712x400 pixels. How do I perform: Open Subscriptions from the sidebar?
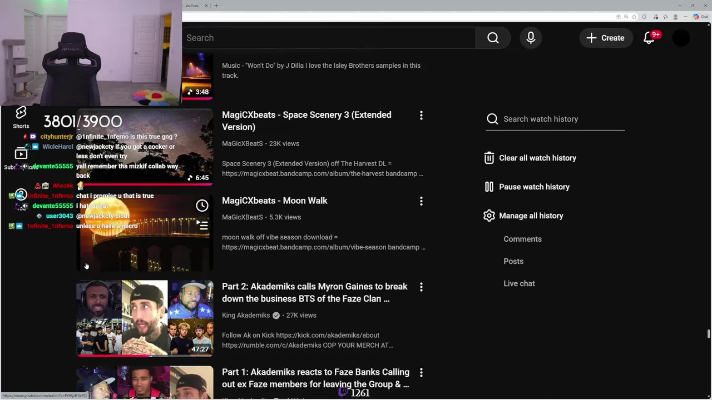[21, 158]
